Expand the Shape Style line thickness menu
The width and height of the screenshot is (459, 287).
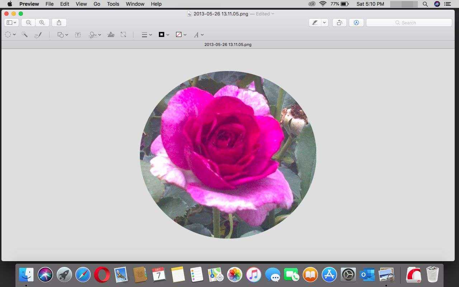[146, 35]
